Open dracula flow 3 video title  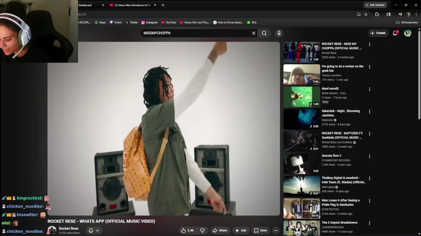pos(331,156)
